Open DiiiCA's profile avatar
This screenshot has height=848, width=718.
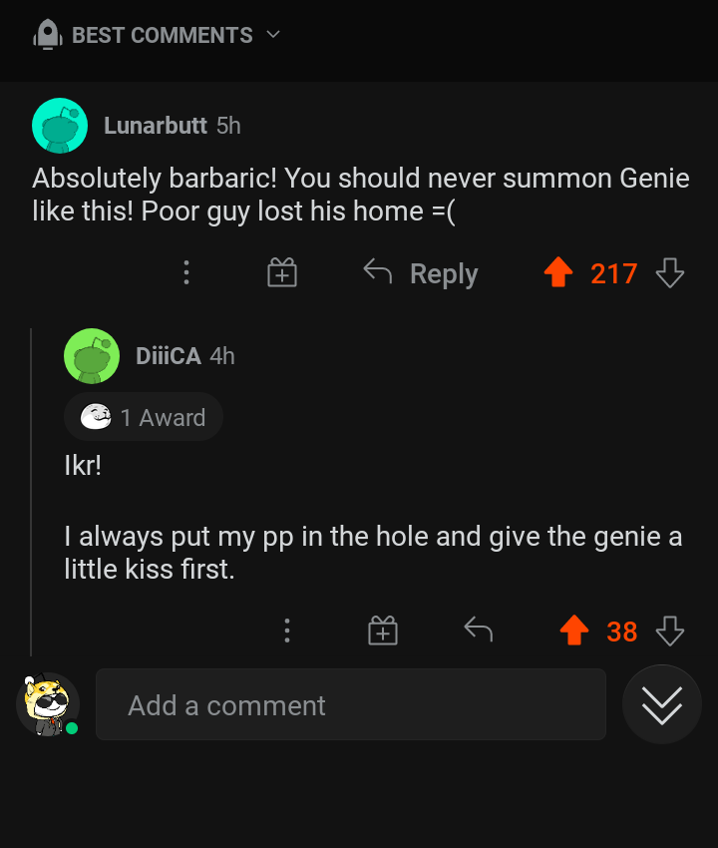(92, 357)
